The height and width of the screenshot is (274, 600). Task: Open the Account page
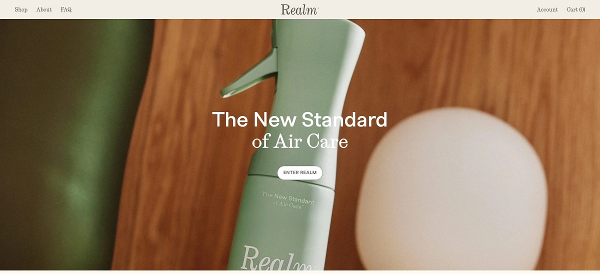547,9
